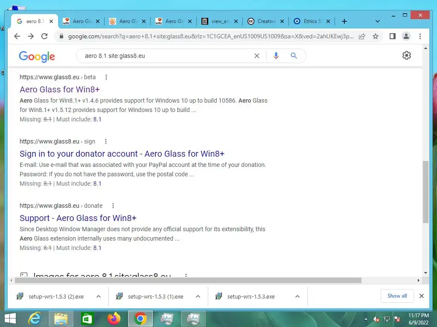Open File Explorer from taskbar
The height and width of the screenshot is (327, 437).
61,318
